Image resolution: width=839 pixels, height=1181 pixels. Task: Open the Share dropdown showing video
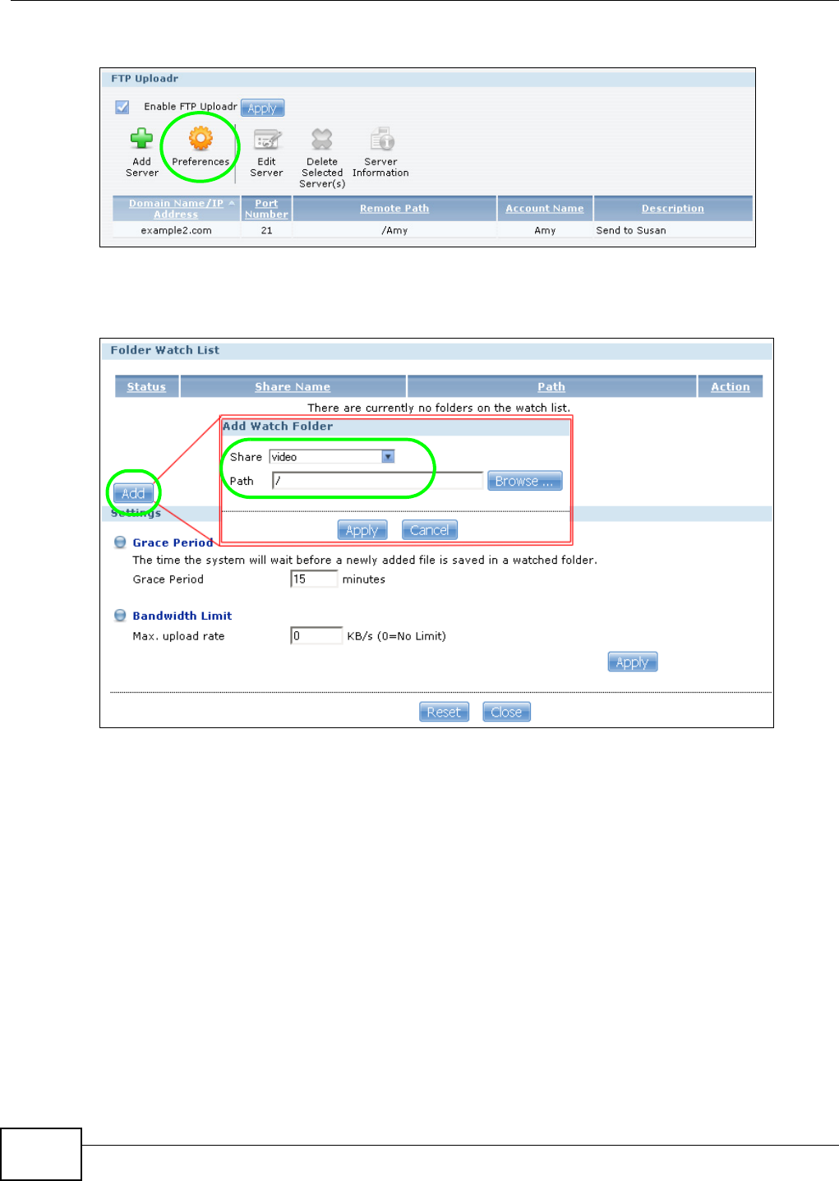click(332, 457)
